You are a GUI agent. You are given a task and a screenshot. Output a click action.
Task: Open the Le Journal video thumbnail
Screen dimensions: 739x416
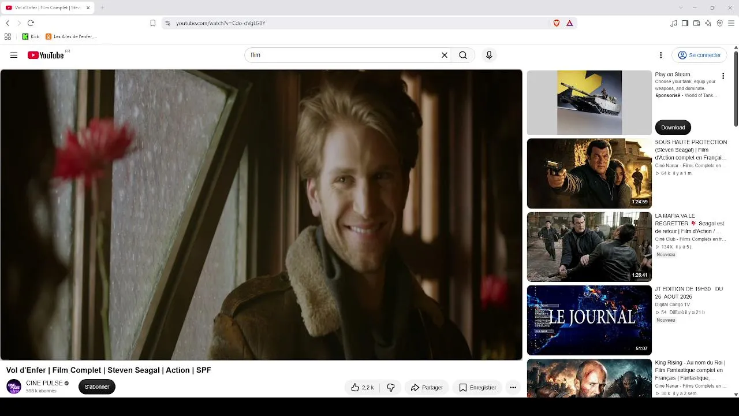[x=589, y=320]
